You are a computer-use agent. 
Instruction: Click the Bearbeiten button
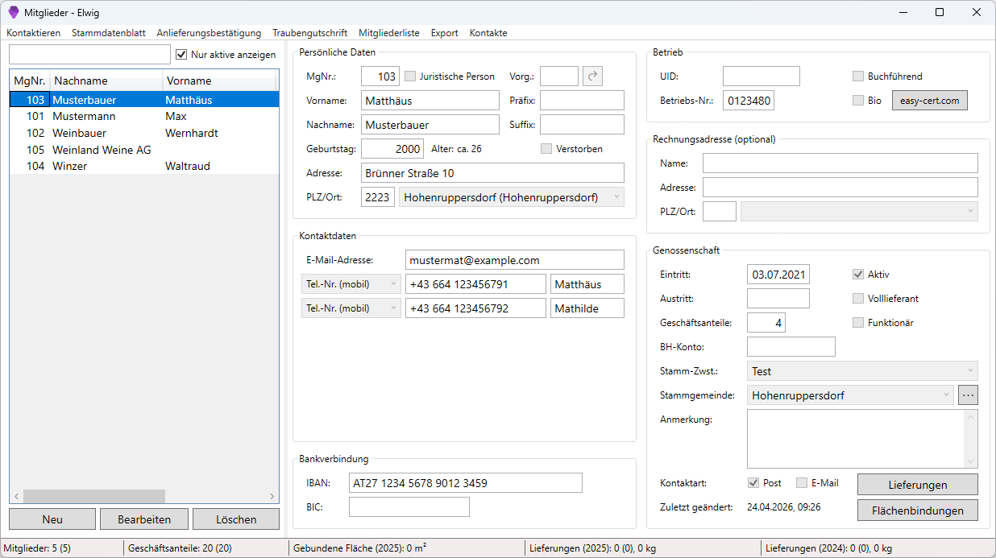[x=144, y=519]
